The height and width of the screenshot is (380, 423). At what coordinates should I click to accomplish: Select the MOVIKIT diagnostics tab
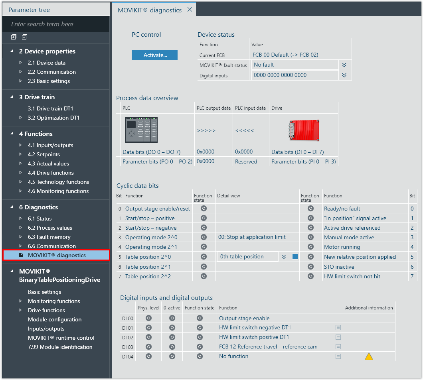pos(150,10)
